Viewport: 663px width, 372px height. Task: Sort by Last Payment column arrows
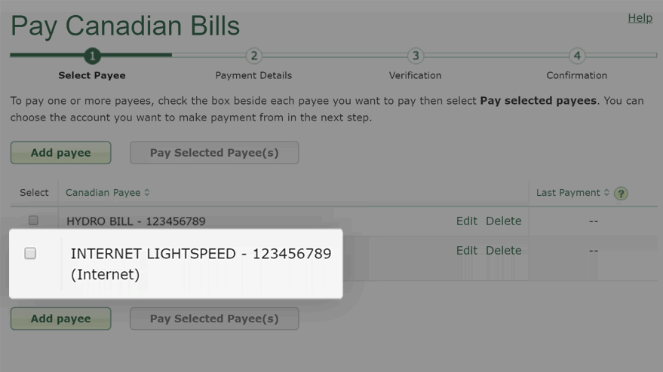click(x=606, y=193)
